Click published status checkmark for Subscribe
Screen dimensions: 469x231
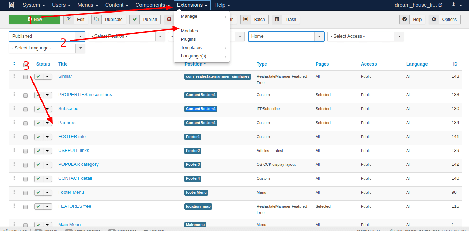pyautogui.click(x=39, y=109)
